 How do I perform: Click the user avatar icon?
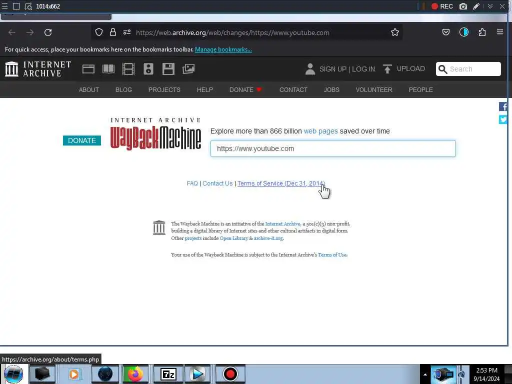[310, 69]
